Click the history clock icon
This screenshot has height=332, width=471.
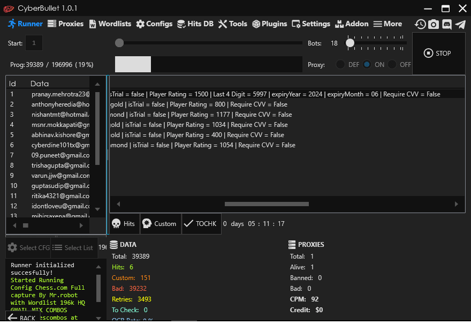(420, 24)
